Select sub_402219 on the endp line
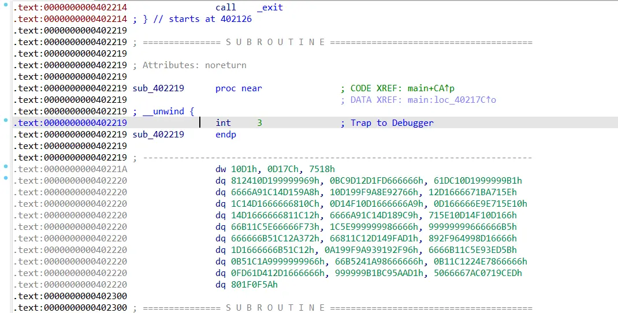The width and height of the screenshot is (618, 313). click(x=158, y=135)
